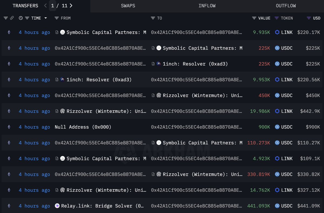Click '4 hours ago' in the $220.17K row

coord(34,32)
